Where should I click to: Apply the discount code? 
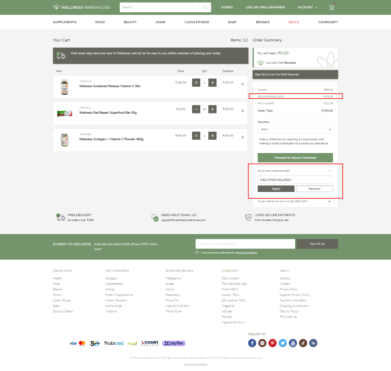[x=276, y=189]
